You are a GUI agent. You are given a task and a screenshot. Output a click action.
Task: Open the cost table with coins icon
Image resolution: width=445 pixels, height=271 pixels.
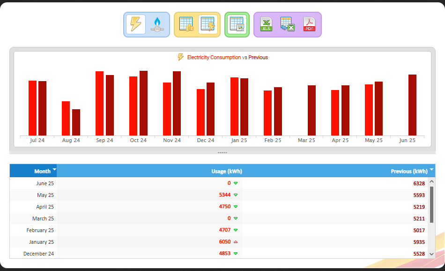pos(186,24)
